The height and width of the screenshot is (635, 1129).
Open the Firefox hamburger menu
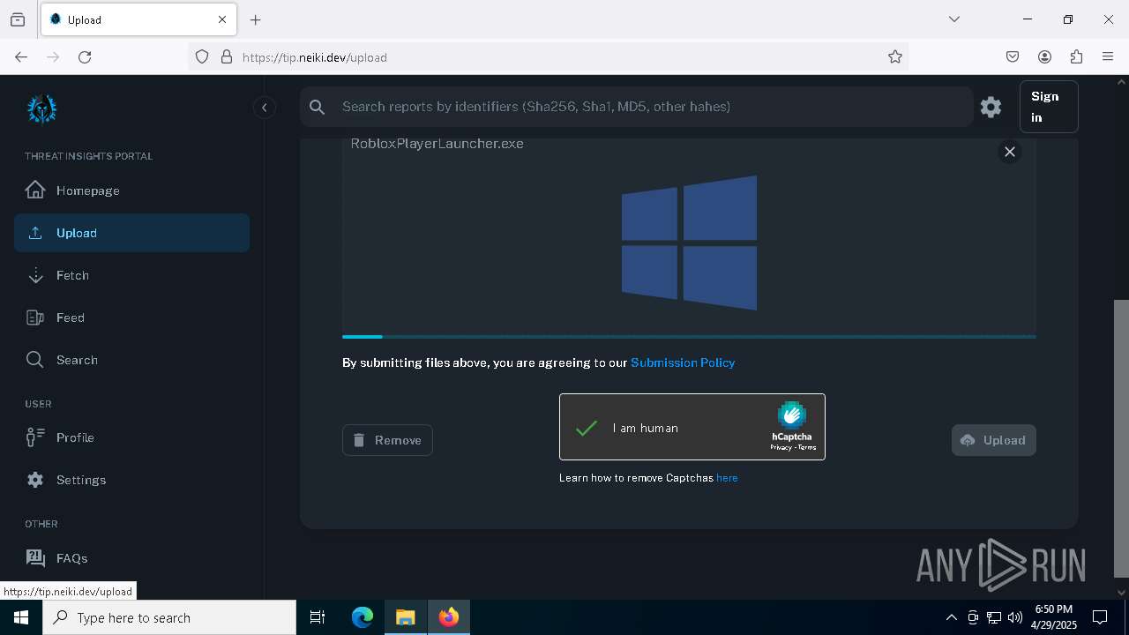click(1108, 56)
